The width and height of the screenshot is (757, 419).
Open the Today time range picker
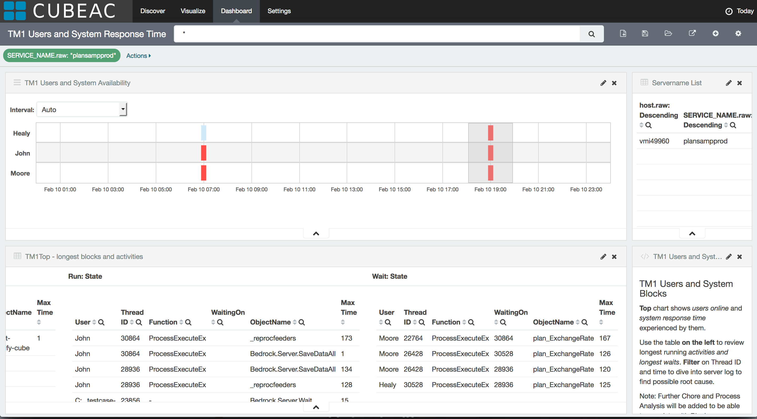click(739, 11)
